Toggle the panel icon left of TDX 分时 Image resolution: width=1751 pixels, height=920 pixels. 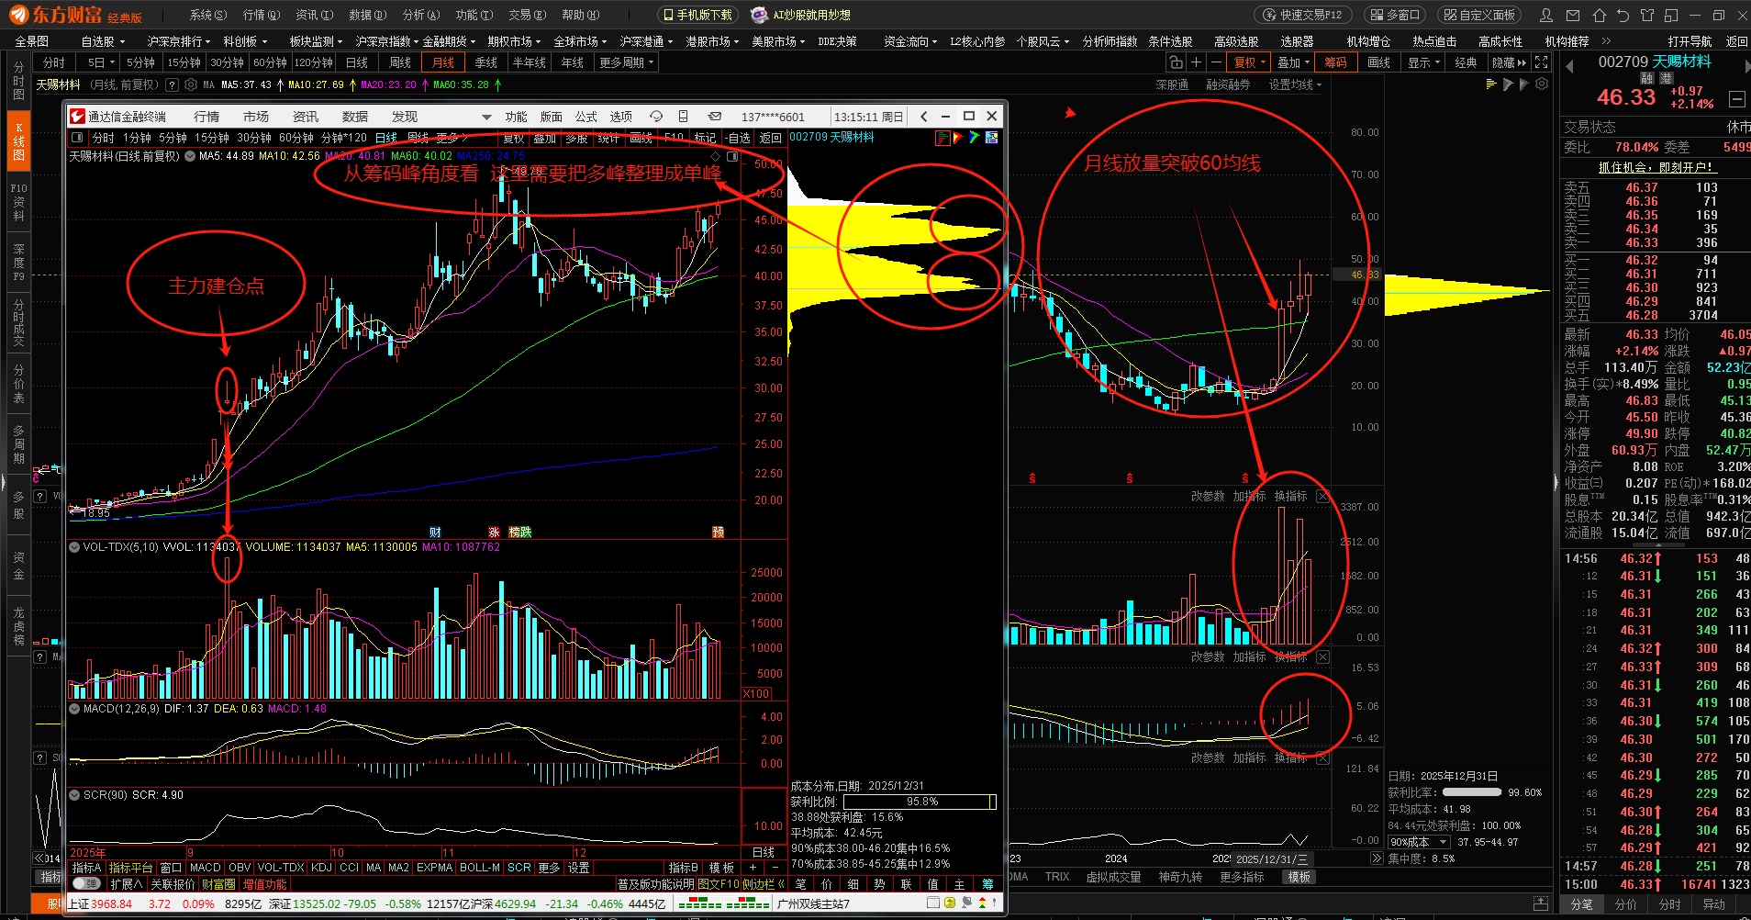[x=77, y=138]
